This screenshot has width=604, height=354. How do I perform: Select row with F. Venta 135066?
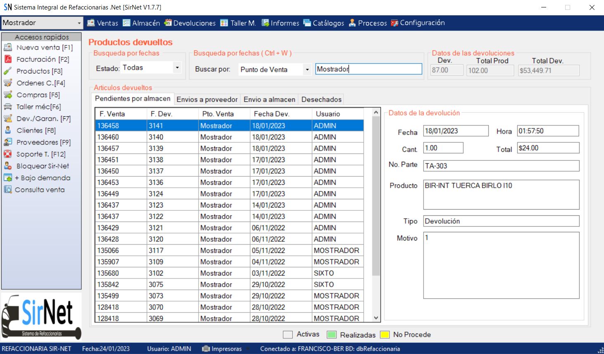pyautogui.click(x=230, y=250)
